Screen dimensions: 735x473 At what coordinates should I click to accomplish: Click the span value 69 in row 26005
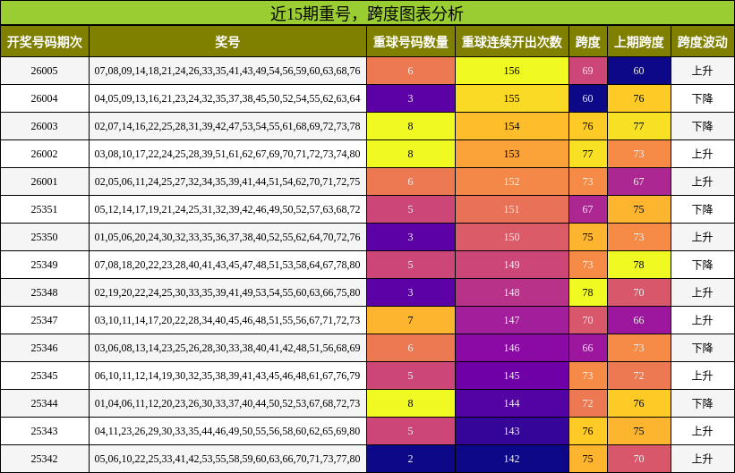coord(588,71)
